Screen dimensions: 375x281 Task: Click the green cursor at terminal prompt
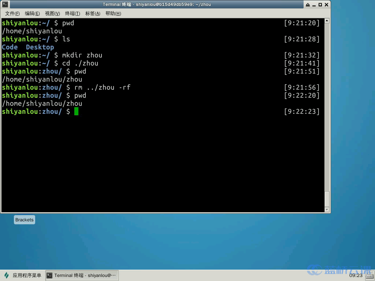click(76, 112)
